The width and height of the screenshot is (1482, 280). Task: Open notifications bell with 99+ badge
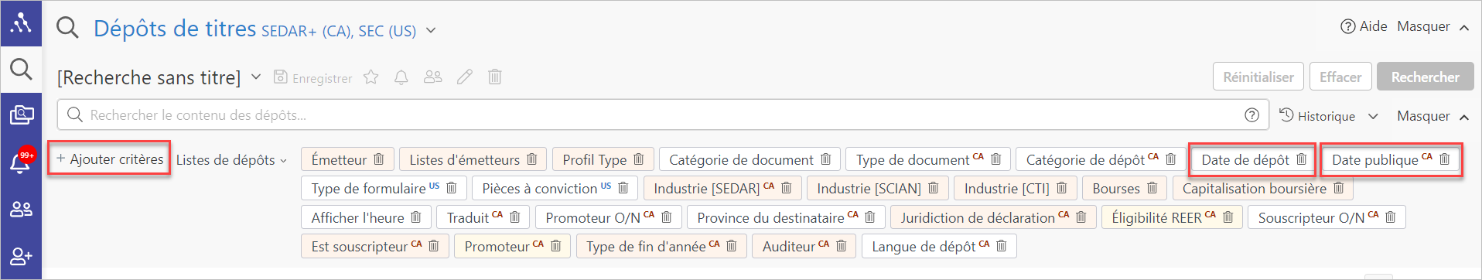coord(21,161)
